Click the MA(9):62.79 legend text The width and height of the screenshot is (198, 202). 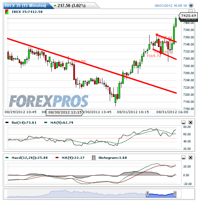[62, 122]
